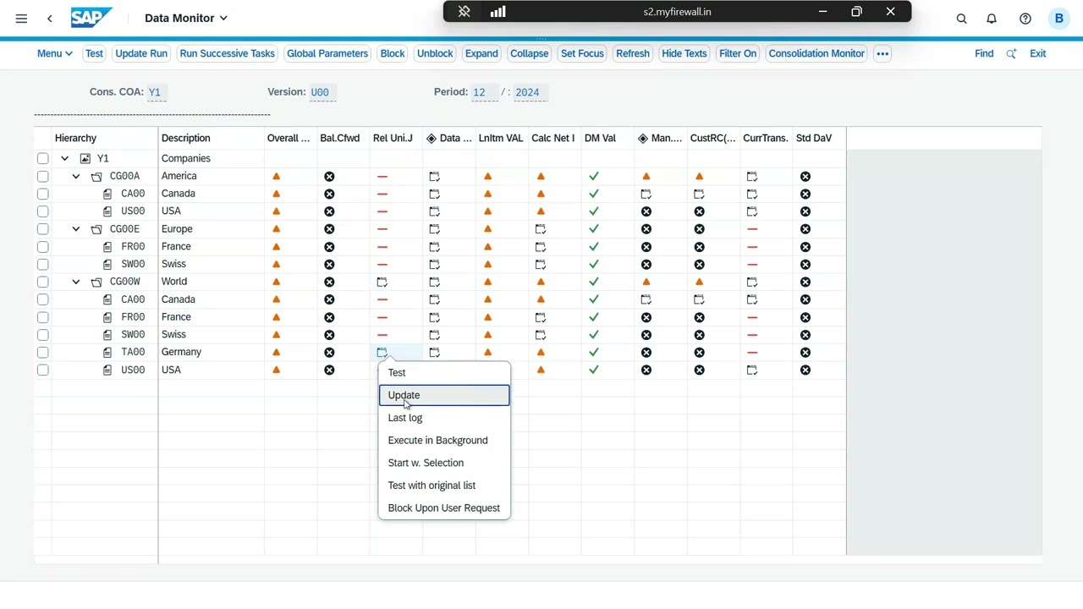1083x609 pixels.
Task: Click last USA row CurrTrans. task icon
Action: [x=752, y=370]
